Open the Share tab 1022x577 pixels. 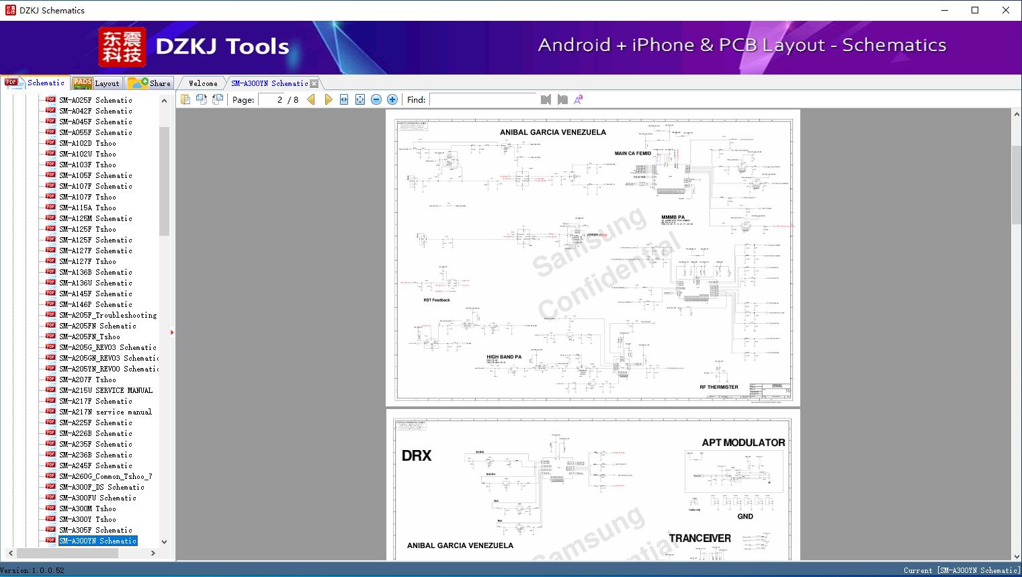pyautogui.click(x=149, y=83)
